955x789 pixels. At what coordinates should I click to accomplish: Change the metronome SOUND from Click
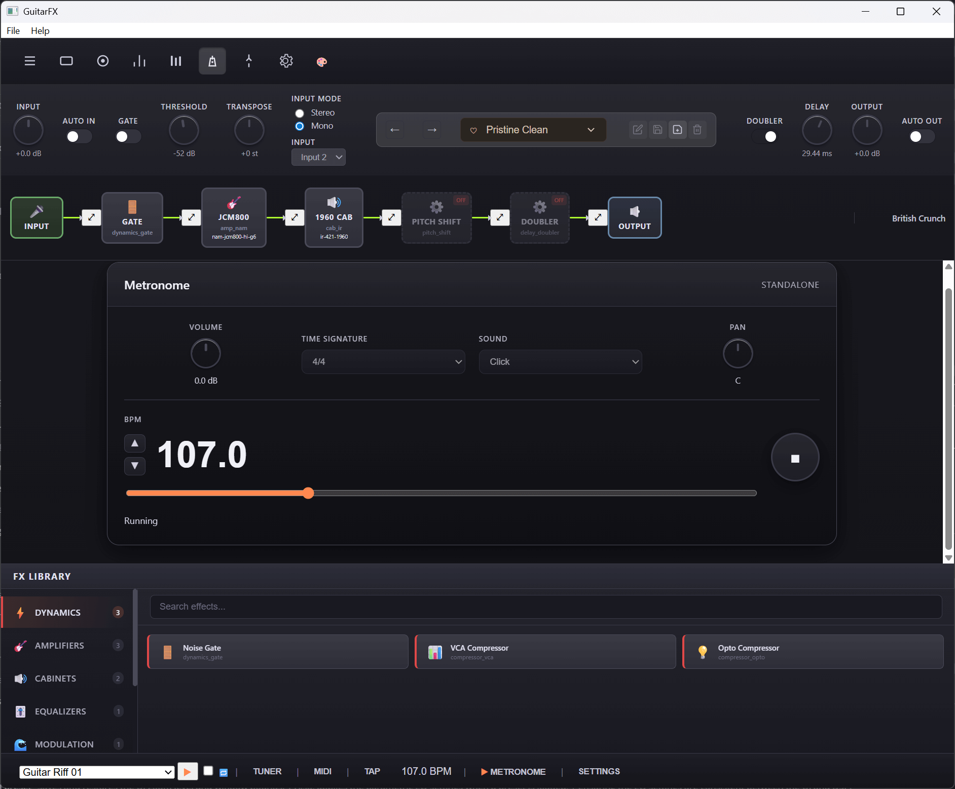point(560,361)
